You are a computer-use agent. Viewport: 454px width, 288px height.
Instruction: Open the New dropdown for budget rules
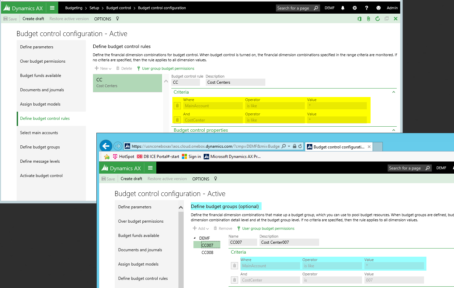click(103, 68)
